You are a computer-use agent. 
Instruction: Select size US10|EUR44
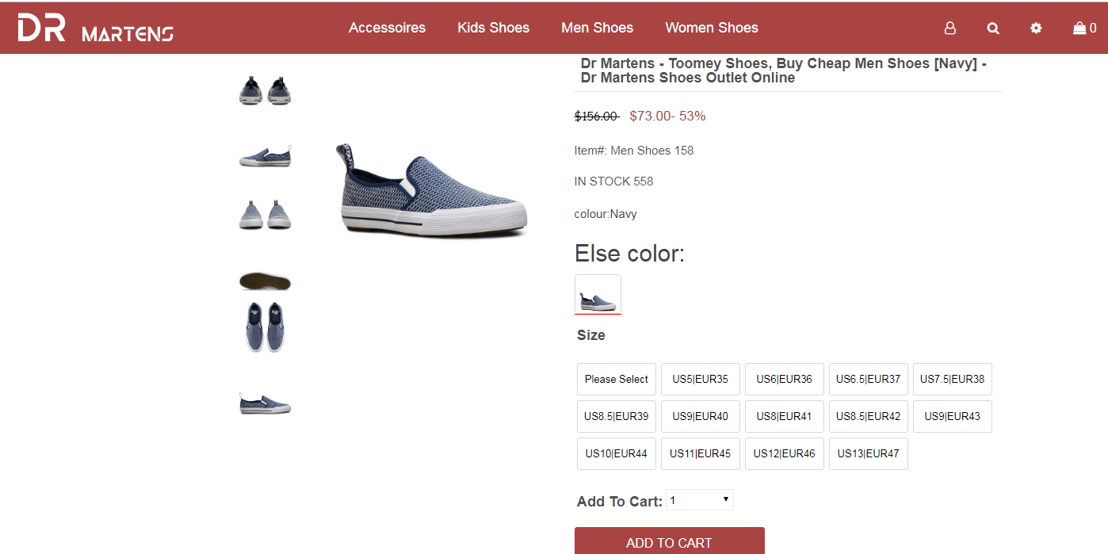[x=616, y=453]
